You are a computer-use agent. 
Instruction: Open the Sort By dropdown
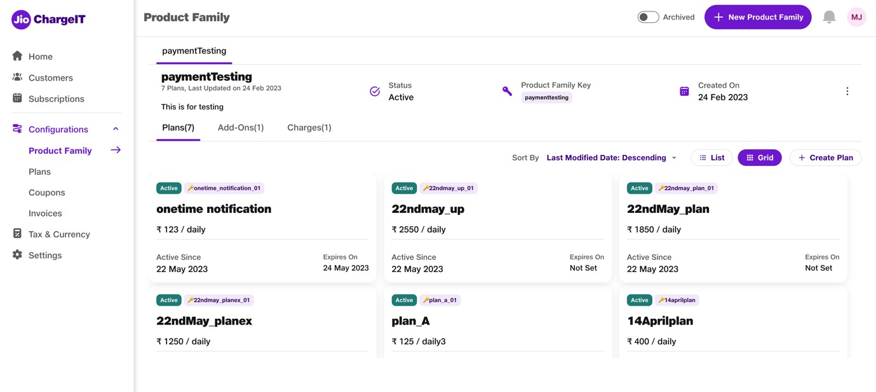612,158
